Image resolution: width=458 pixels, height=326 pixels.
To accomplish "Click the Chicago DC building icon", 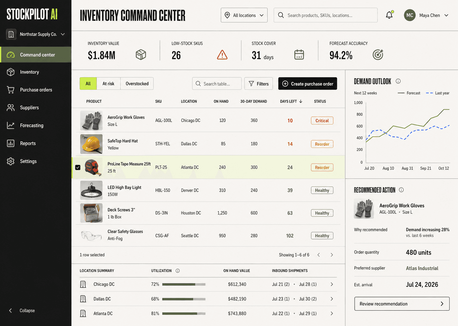I will coord(83,284).
